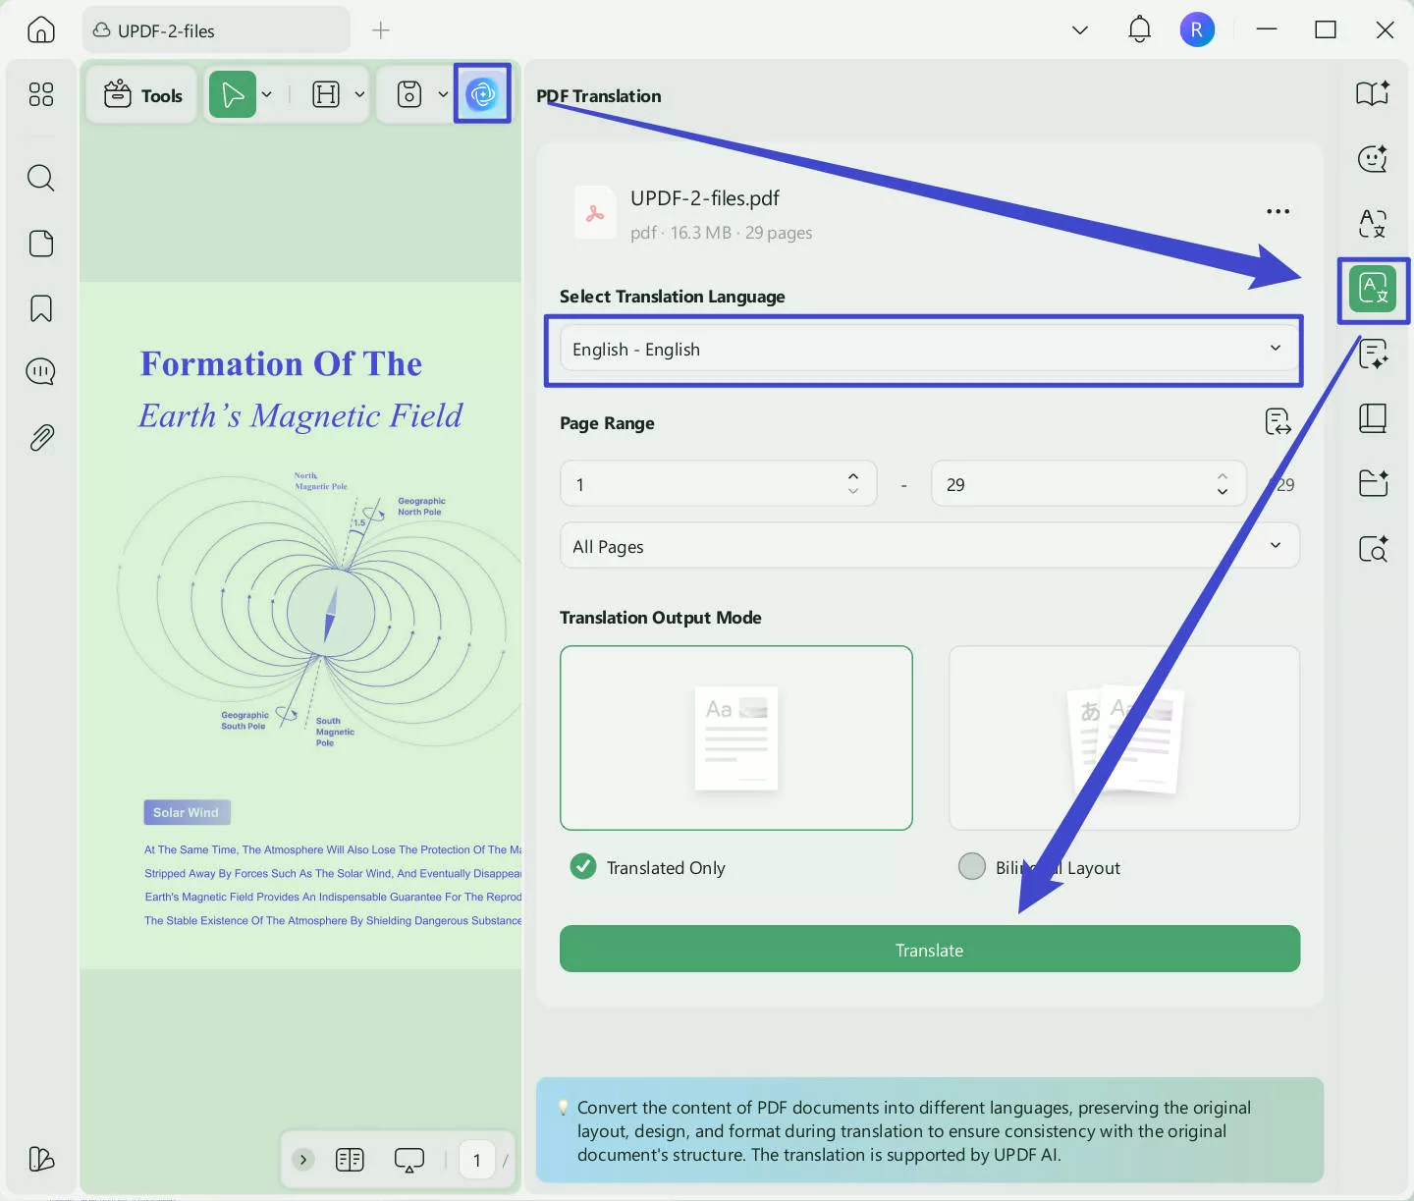The height and width of the screenshot is (1201, 1414).
Task: Open the search thumbnails panel in left sidebar
Action: [40, 178]
